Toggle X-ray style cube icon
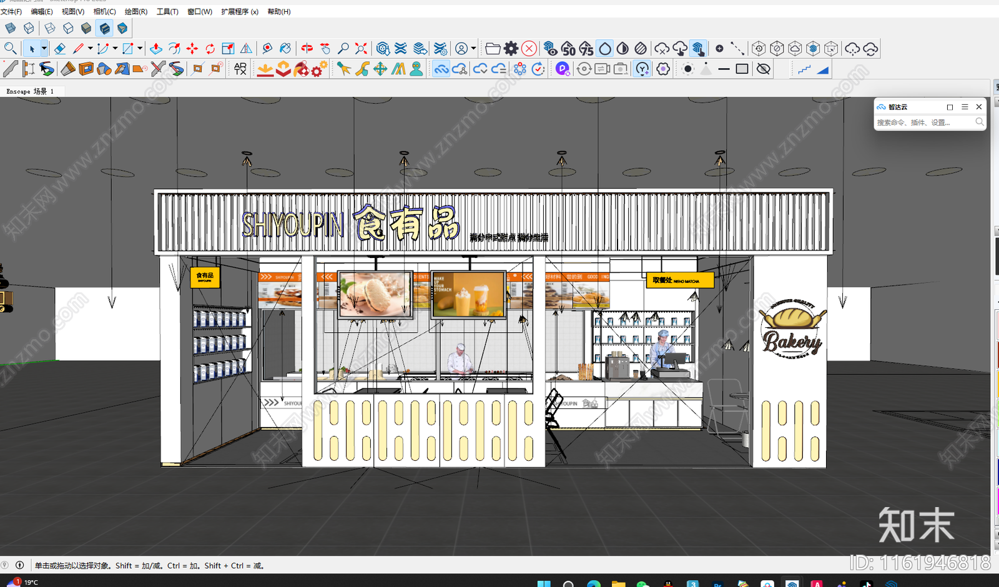 click(11, 28)
